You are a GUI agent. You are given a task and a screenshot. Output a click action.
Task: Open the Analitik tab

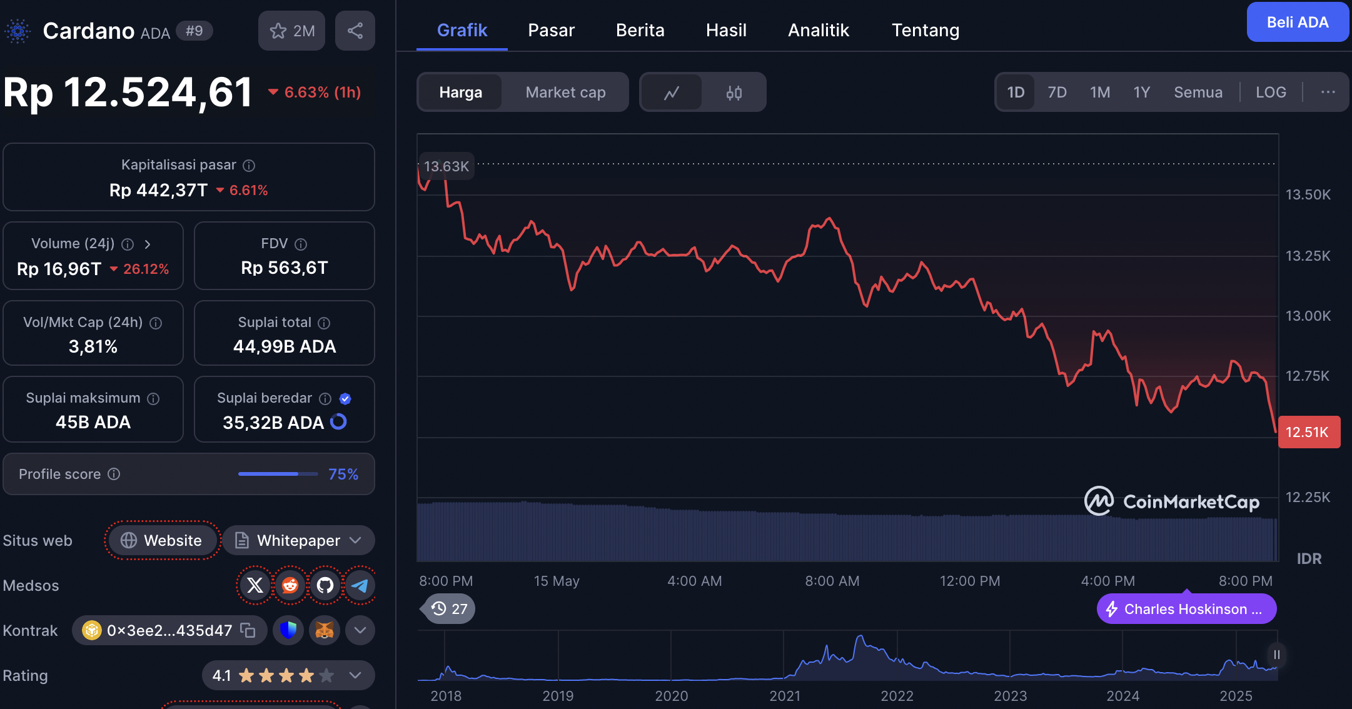tap(818, 30)
